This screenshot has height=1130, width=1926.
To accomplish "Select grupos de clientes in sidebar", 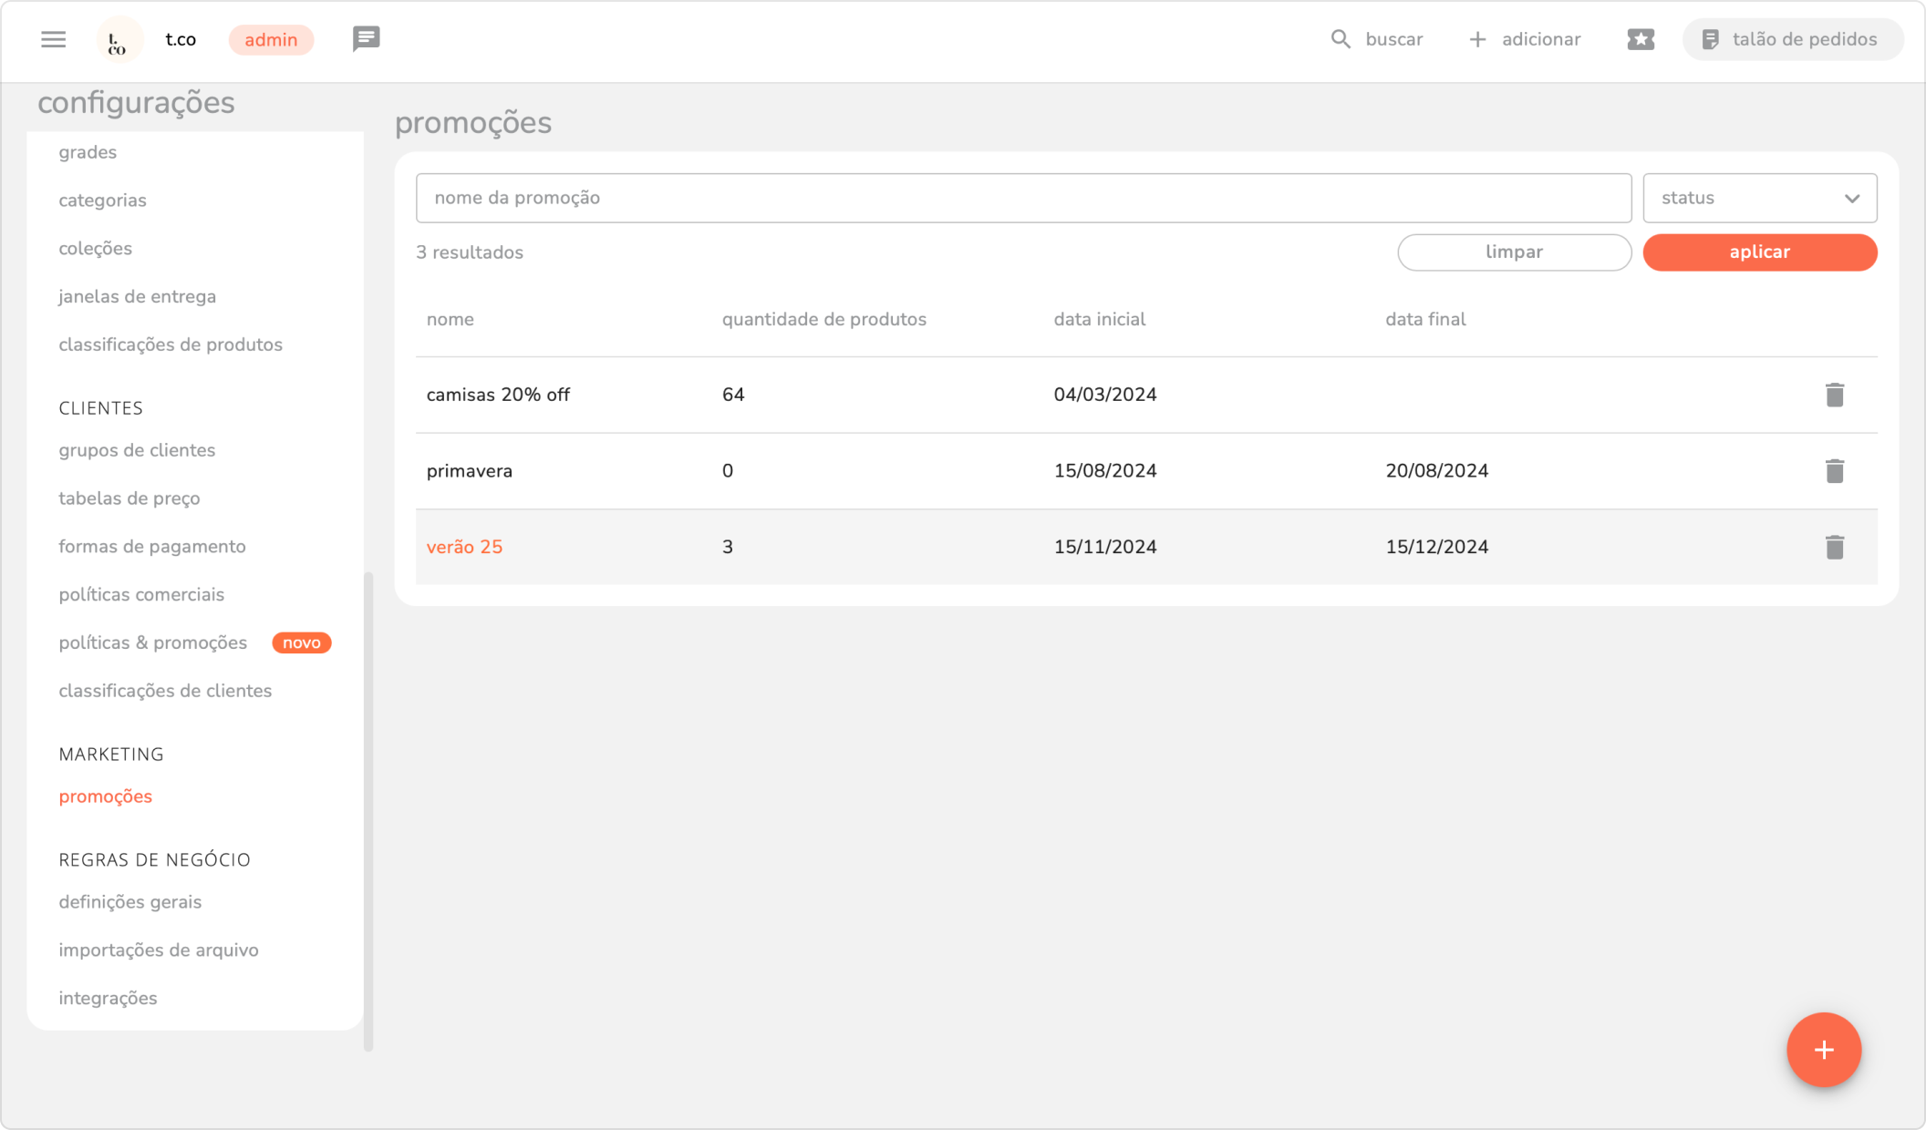I will 137,450.
